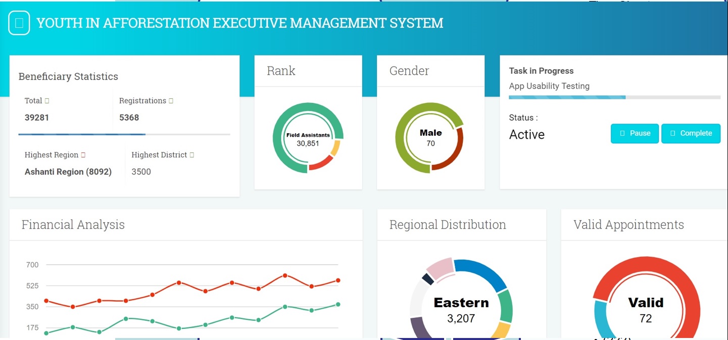This screenshot has width=728, height=340.
Task: Click the icon next to Total
Action: click(x=47, y=101)
